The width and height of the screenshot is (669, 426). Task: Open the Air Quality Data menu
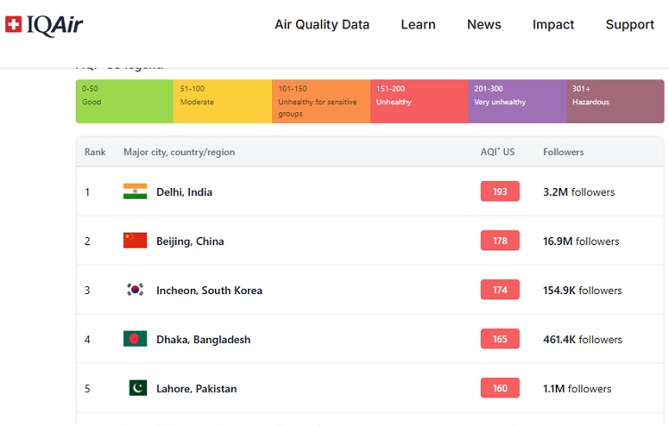coord(322,25)
